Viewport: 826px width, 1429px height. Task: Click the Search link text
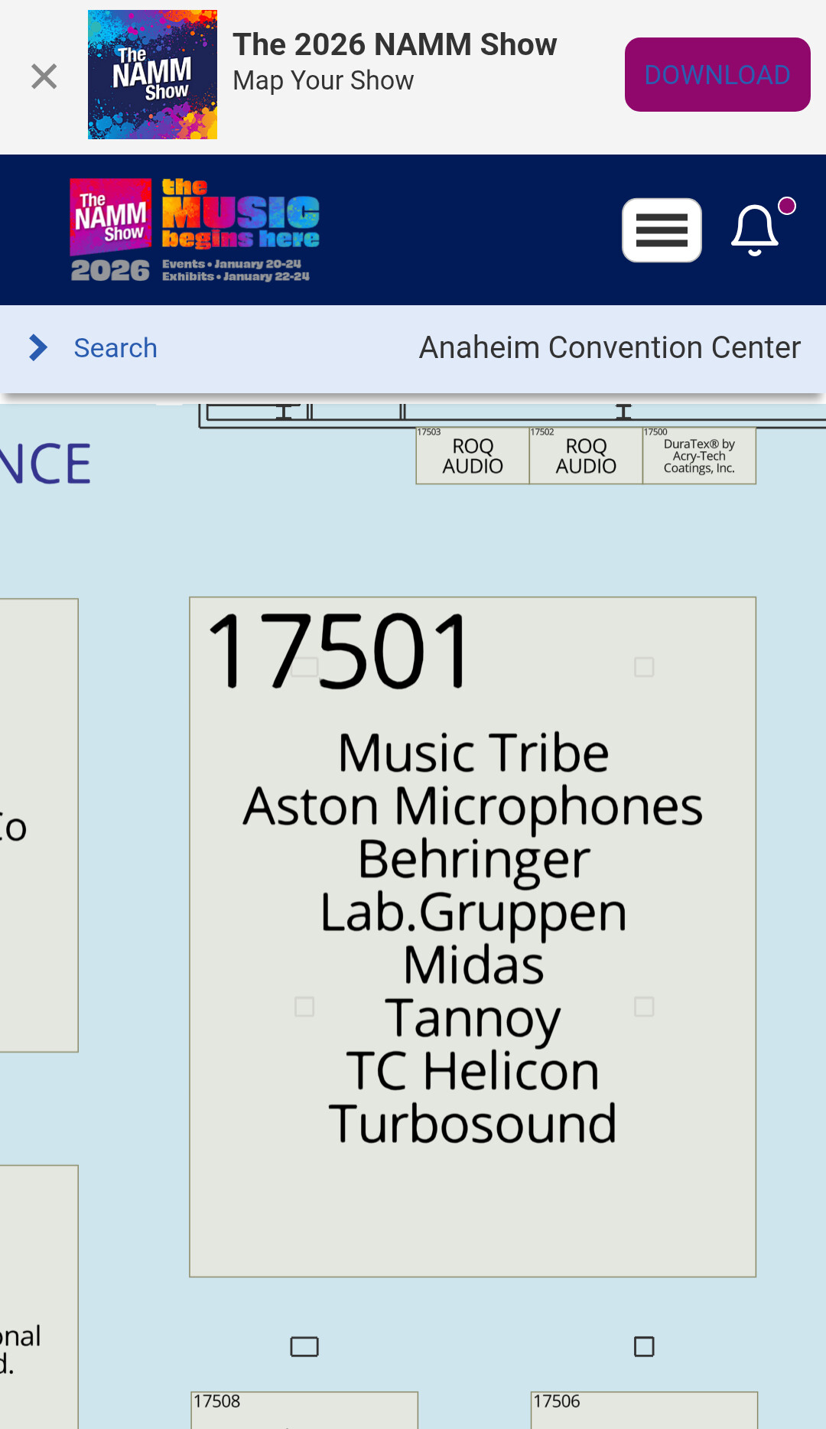tap(115, 348)
